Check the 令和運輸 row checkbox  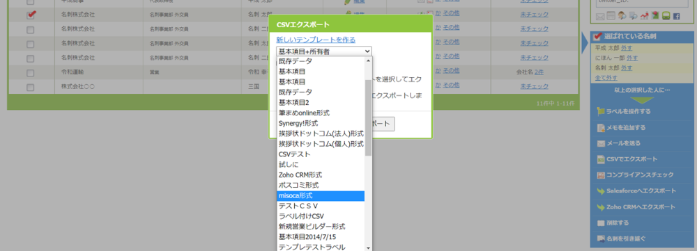[30, 73]
